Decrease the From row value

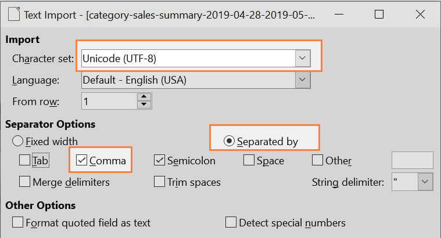click(x=144, y=105)
